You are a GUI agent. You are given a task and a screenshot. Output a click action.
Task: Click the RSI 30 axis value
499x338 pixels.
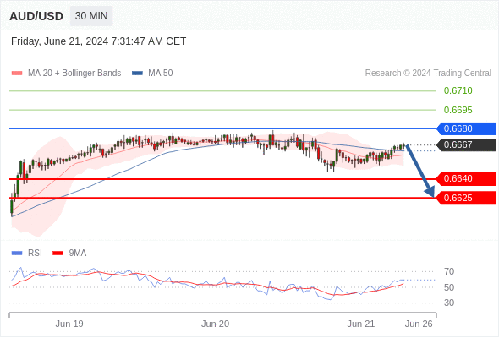(449, 303)
